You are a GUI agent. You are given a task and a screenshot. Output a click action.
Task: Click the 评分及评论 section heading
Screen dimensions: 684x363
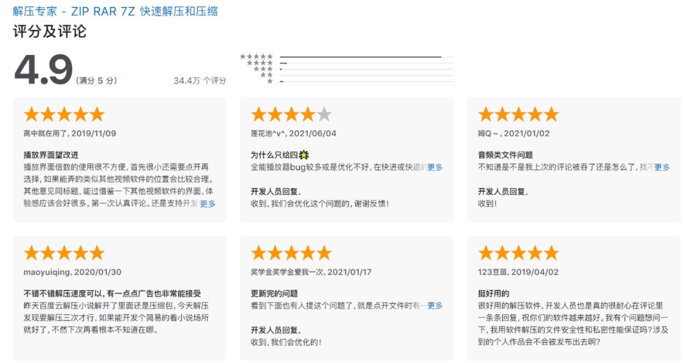tap(49, 32)
